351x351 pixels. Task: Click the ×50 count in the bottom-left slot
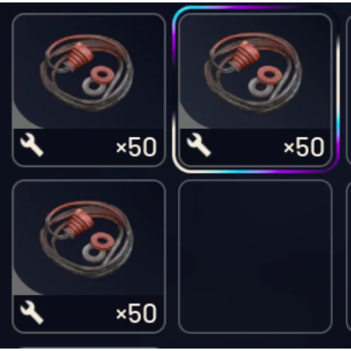(x=137, y=313)
